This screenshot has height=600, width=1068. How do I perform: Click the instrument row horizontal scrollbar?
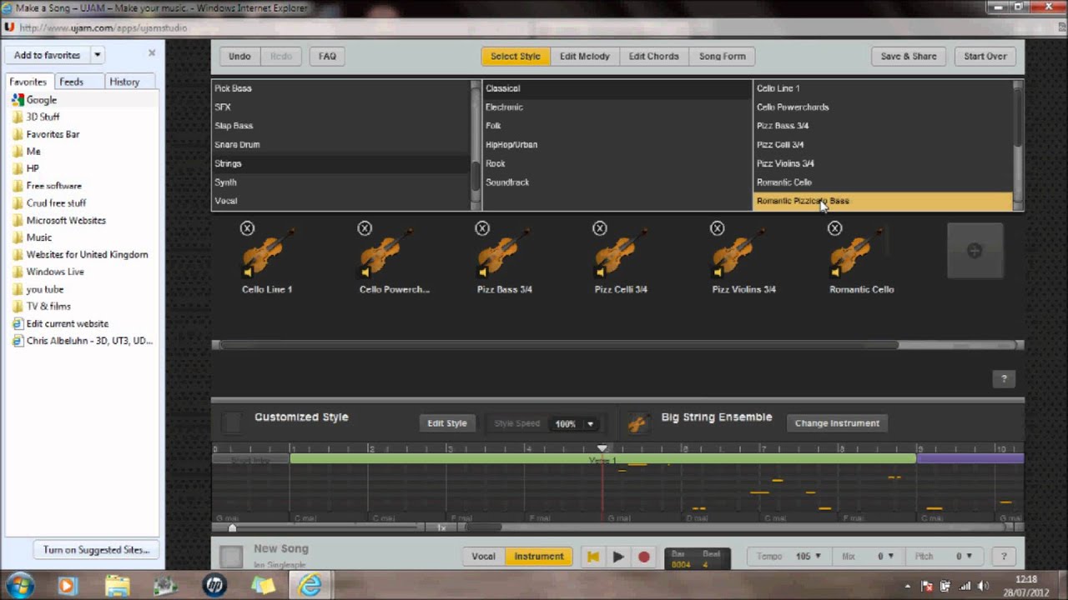click(x=560, y=344)
